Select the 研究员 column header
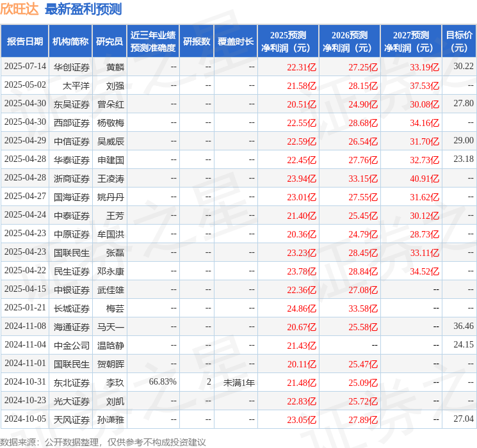This screenshot has height=448, width=477. (109, 42)
